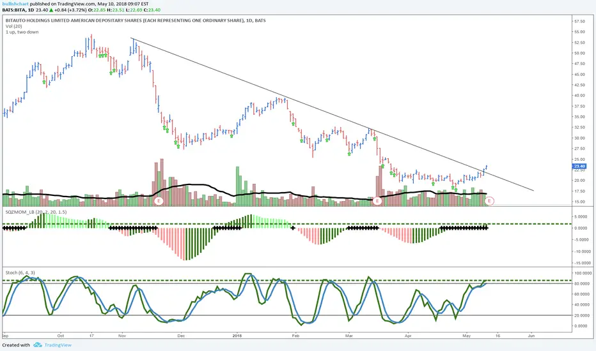596x351 pixels.
Task: Click the '80.0000' stochastic axis label
Action: point(583,283)
